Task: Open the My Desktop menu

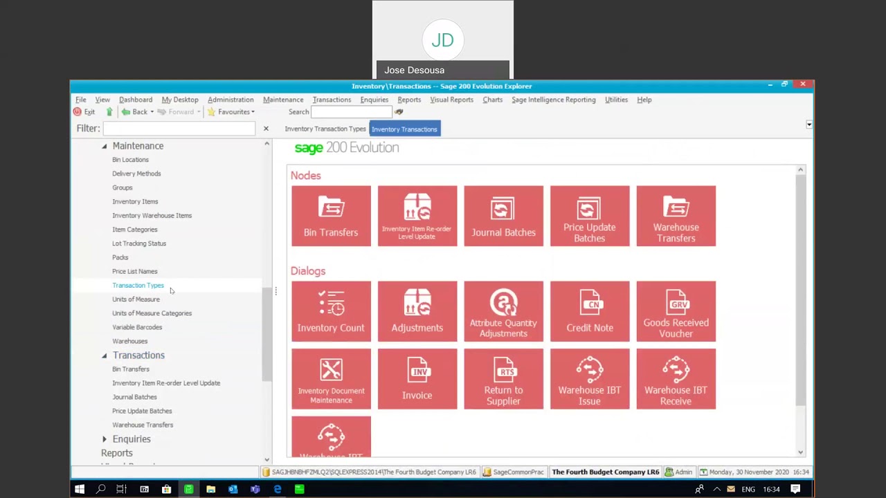Action: pos(180,100)
